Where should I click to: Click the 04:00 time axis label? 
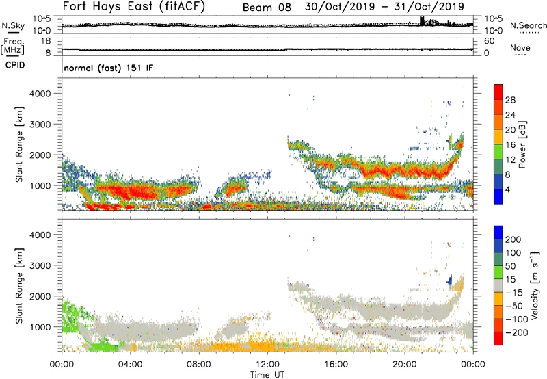tap(130, 365)
